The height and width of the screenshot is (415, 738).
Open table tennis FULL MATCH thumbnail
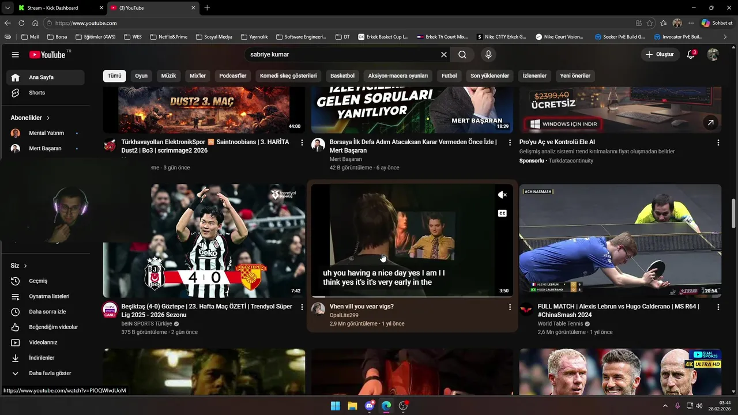click(x=620, y=241)
